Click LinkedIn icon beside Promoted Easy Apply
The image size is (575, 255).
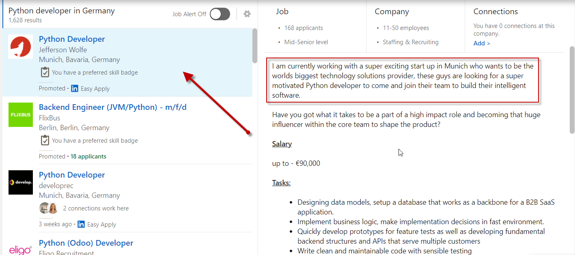(x=75, y=88)
